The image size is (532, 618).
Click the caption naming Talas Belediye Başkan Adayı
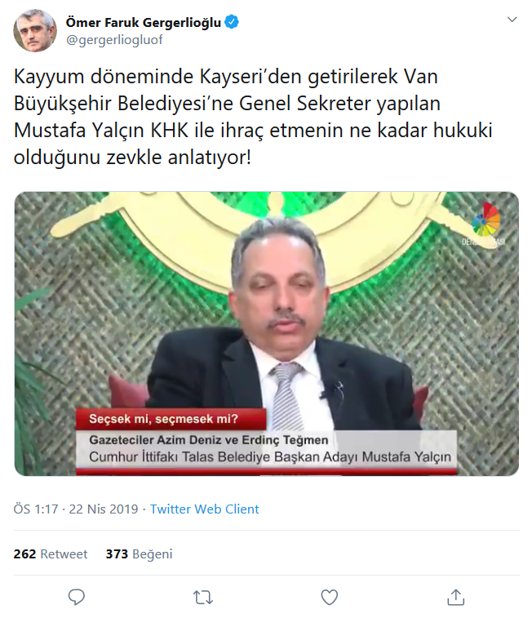(x=270, y=457)
